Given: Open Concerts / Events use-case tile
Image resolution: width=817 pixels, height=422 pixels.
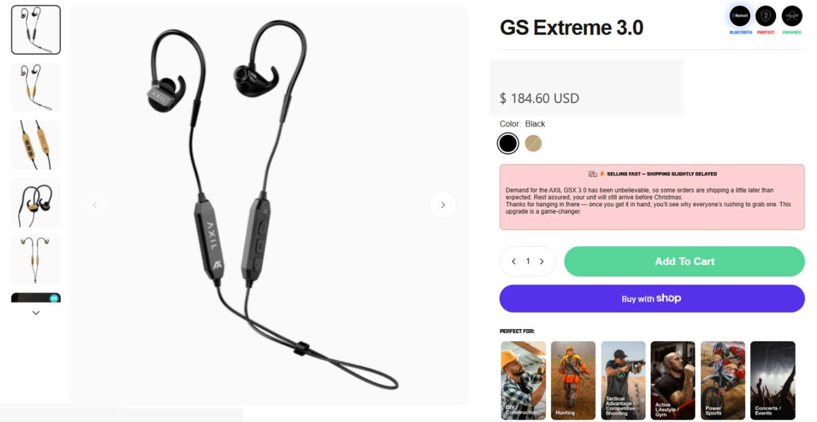Looking at the screenshot, I should point(773,380).
